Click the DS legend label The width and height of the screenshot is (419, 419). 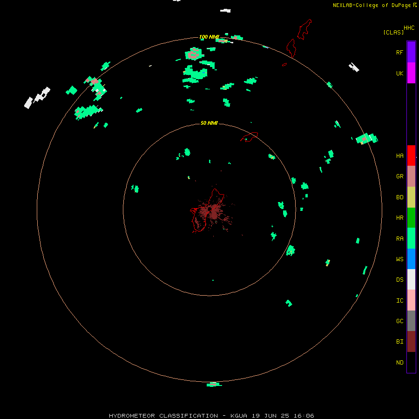[399, 279]
